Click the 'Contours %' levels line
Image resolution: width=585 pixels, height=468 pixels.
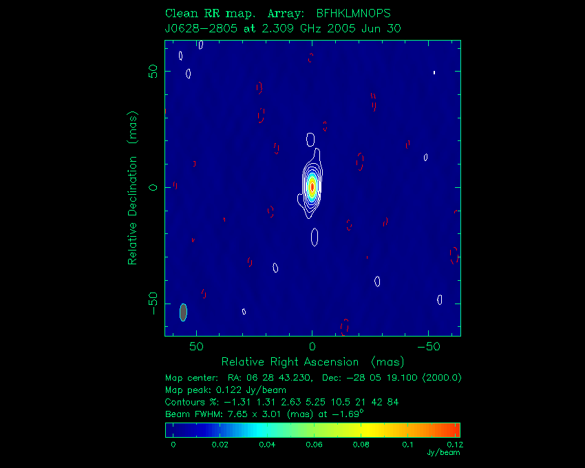pos(281,402)
